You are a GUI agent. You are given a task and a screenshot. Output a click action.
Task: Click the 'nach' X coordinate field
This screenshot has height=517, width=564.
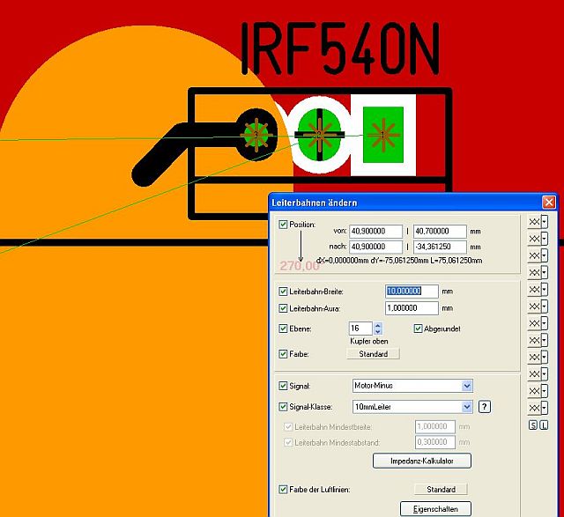click(x=375, y=247)
